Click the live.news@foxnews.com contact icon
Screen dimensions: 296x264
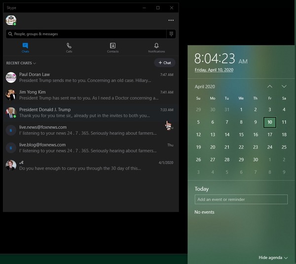pos(11,130)
